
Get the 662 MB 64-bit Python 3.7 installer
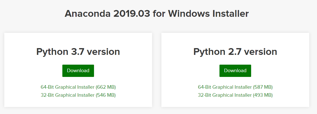[78, 87]
